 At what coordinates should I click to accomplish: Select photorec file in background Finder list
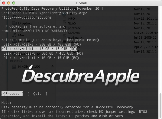pos(74,28)
